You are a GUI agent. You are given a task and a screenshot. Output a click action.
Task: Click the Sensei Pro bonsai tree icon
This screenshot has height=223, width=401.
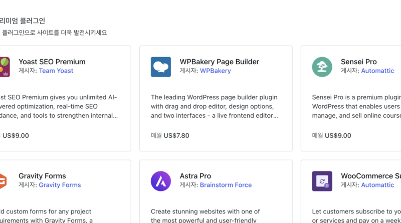322,67
